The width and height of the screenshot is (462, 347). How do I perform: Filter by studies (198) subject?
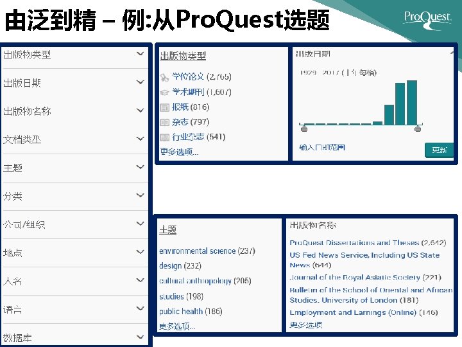click(181, 296)
